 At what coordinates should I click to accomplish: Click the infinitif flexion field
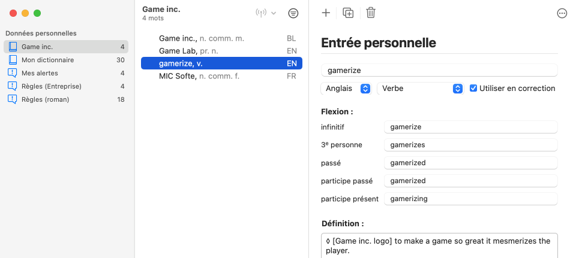(x=470, y=127)
